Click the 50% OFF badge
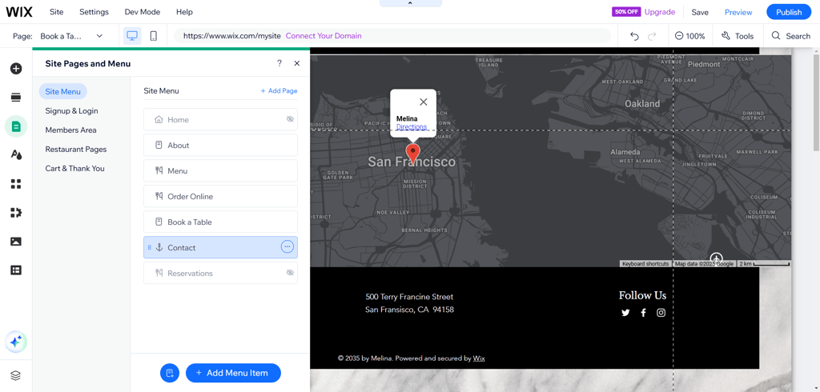 (626, 11)
